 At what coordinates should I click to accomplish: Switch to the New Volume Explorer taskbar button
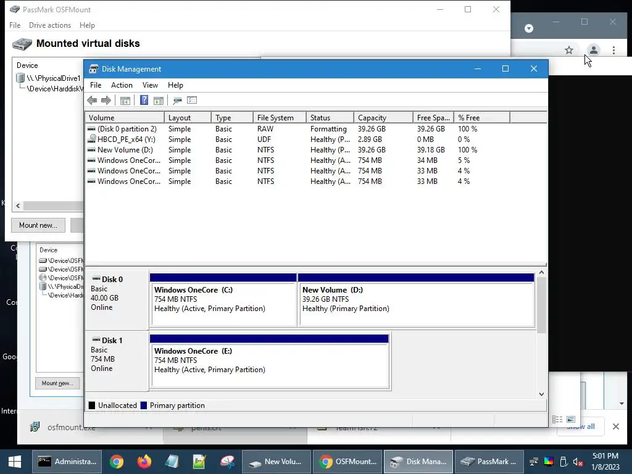point(276,462)
